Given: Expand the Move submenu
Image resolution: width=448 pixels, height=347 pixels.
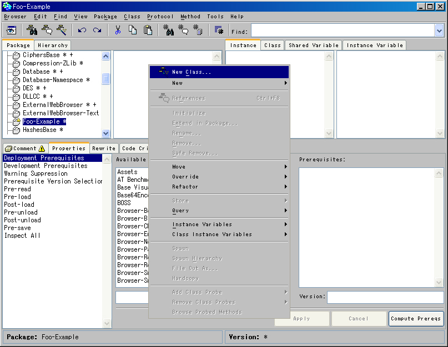Looking at the screenshot, I should pyautogui.click(x=219, y=167).
